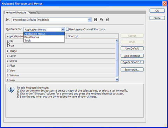Click scrollbar down arrow in shortcuts list
The width and height of the screenshot is (168, 128).
(x=117, y=80)
